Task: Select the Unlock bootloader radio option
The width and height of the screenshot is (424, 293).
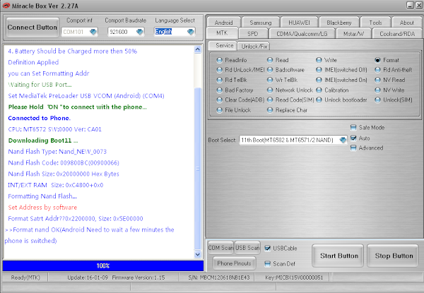Action: (319, 100)
